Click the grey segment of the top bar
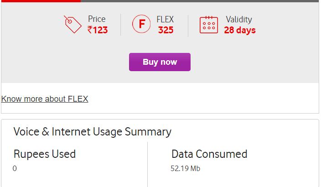 (201, 1)
